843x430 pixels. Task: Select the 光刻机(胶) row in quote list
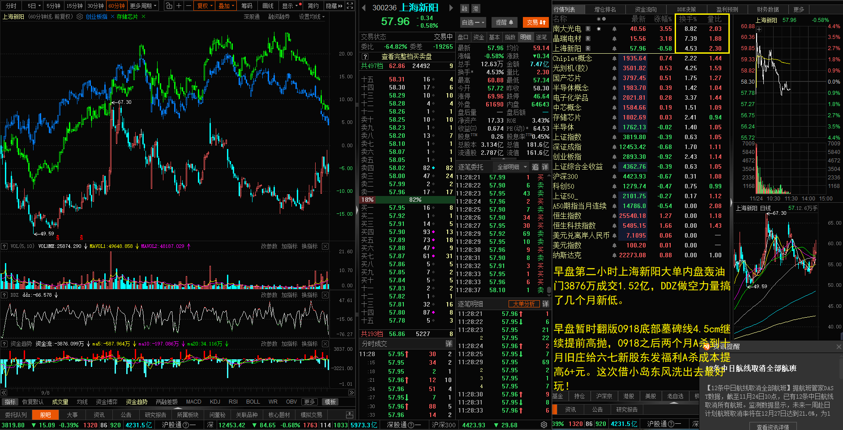[x=641, y=68]
